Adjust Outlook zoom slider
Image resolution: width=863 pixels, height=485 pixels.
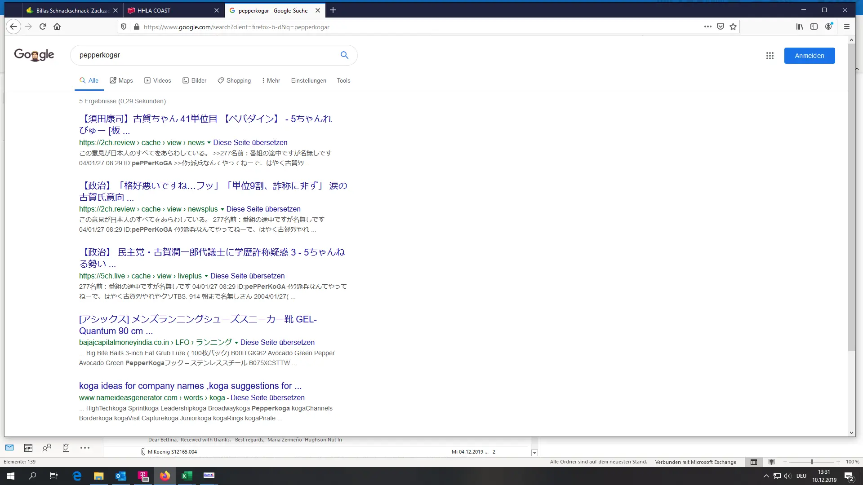(x=812, y=462)
